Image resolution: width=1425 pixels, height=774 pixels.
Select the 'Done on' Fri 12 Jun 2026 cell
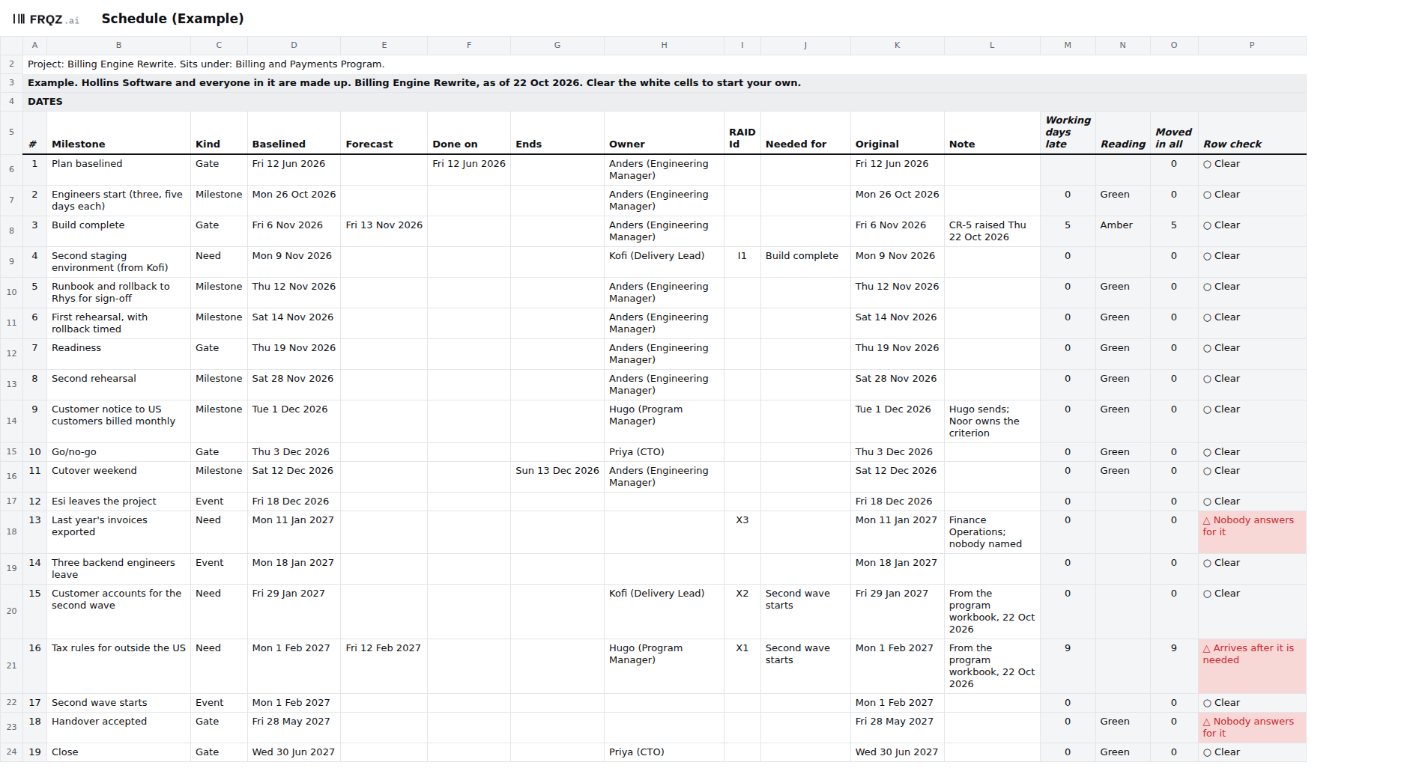pyautogui.click(x=468, y=170)
